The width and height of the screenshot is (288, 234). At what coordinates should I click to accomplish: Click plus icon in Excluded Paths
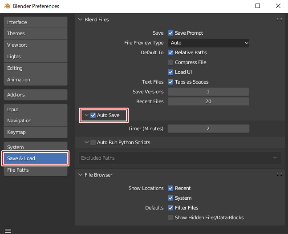[275, 158]
